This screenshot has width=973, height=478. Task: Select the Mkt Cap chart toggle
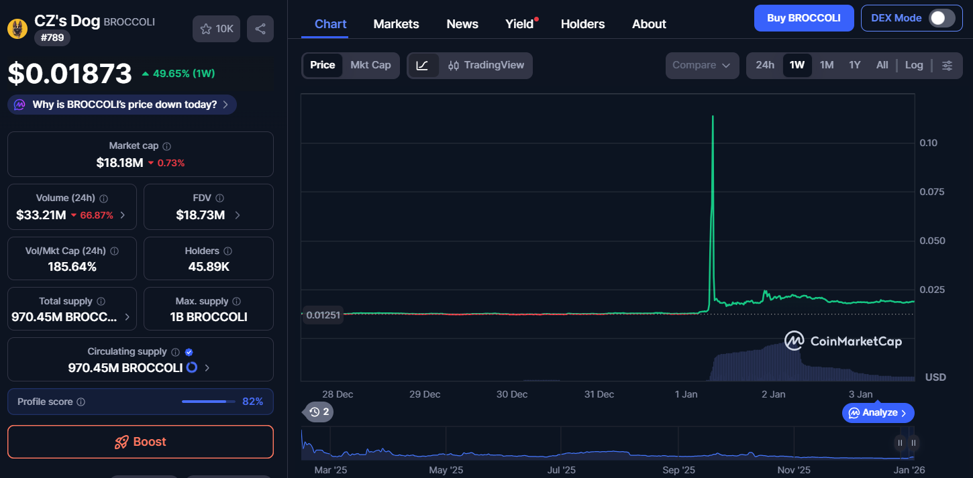pos(370,65)
